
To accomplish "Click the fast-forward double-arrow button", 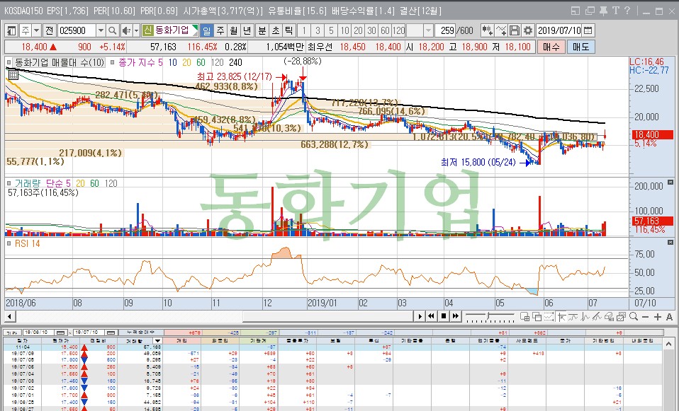I will point(456,316).
